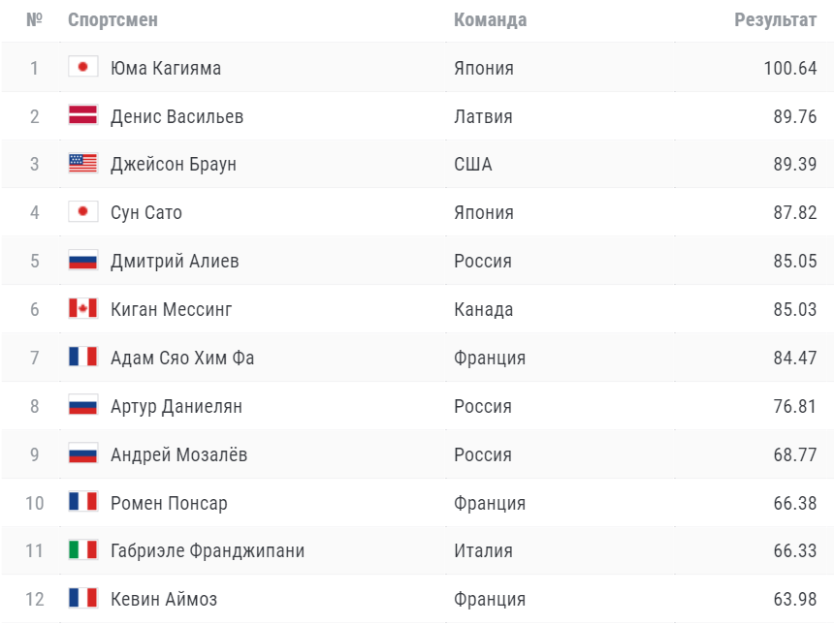Sort table by Результат column header
834x625 pixels.
[x=775, y=20]
